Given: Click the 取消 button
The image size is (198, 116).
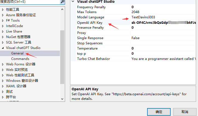Looking at the screenshot, I should click(x=185, y=112).
